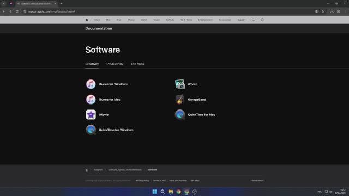This screenshot has height=196, width=349.
Task: Open the tab search dropdown
Action: [4, 4]
